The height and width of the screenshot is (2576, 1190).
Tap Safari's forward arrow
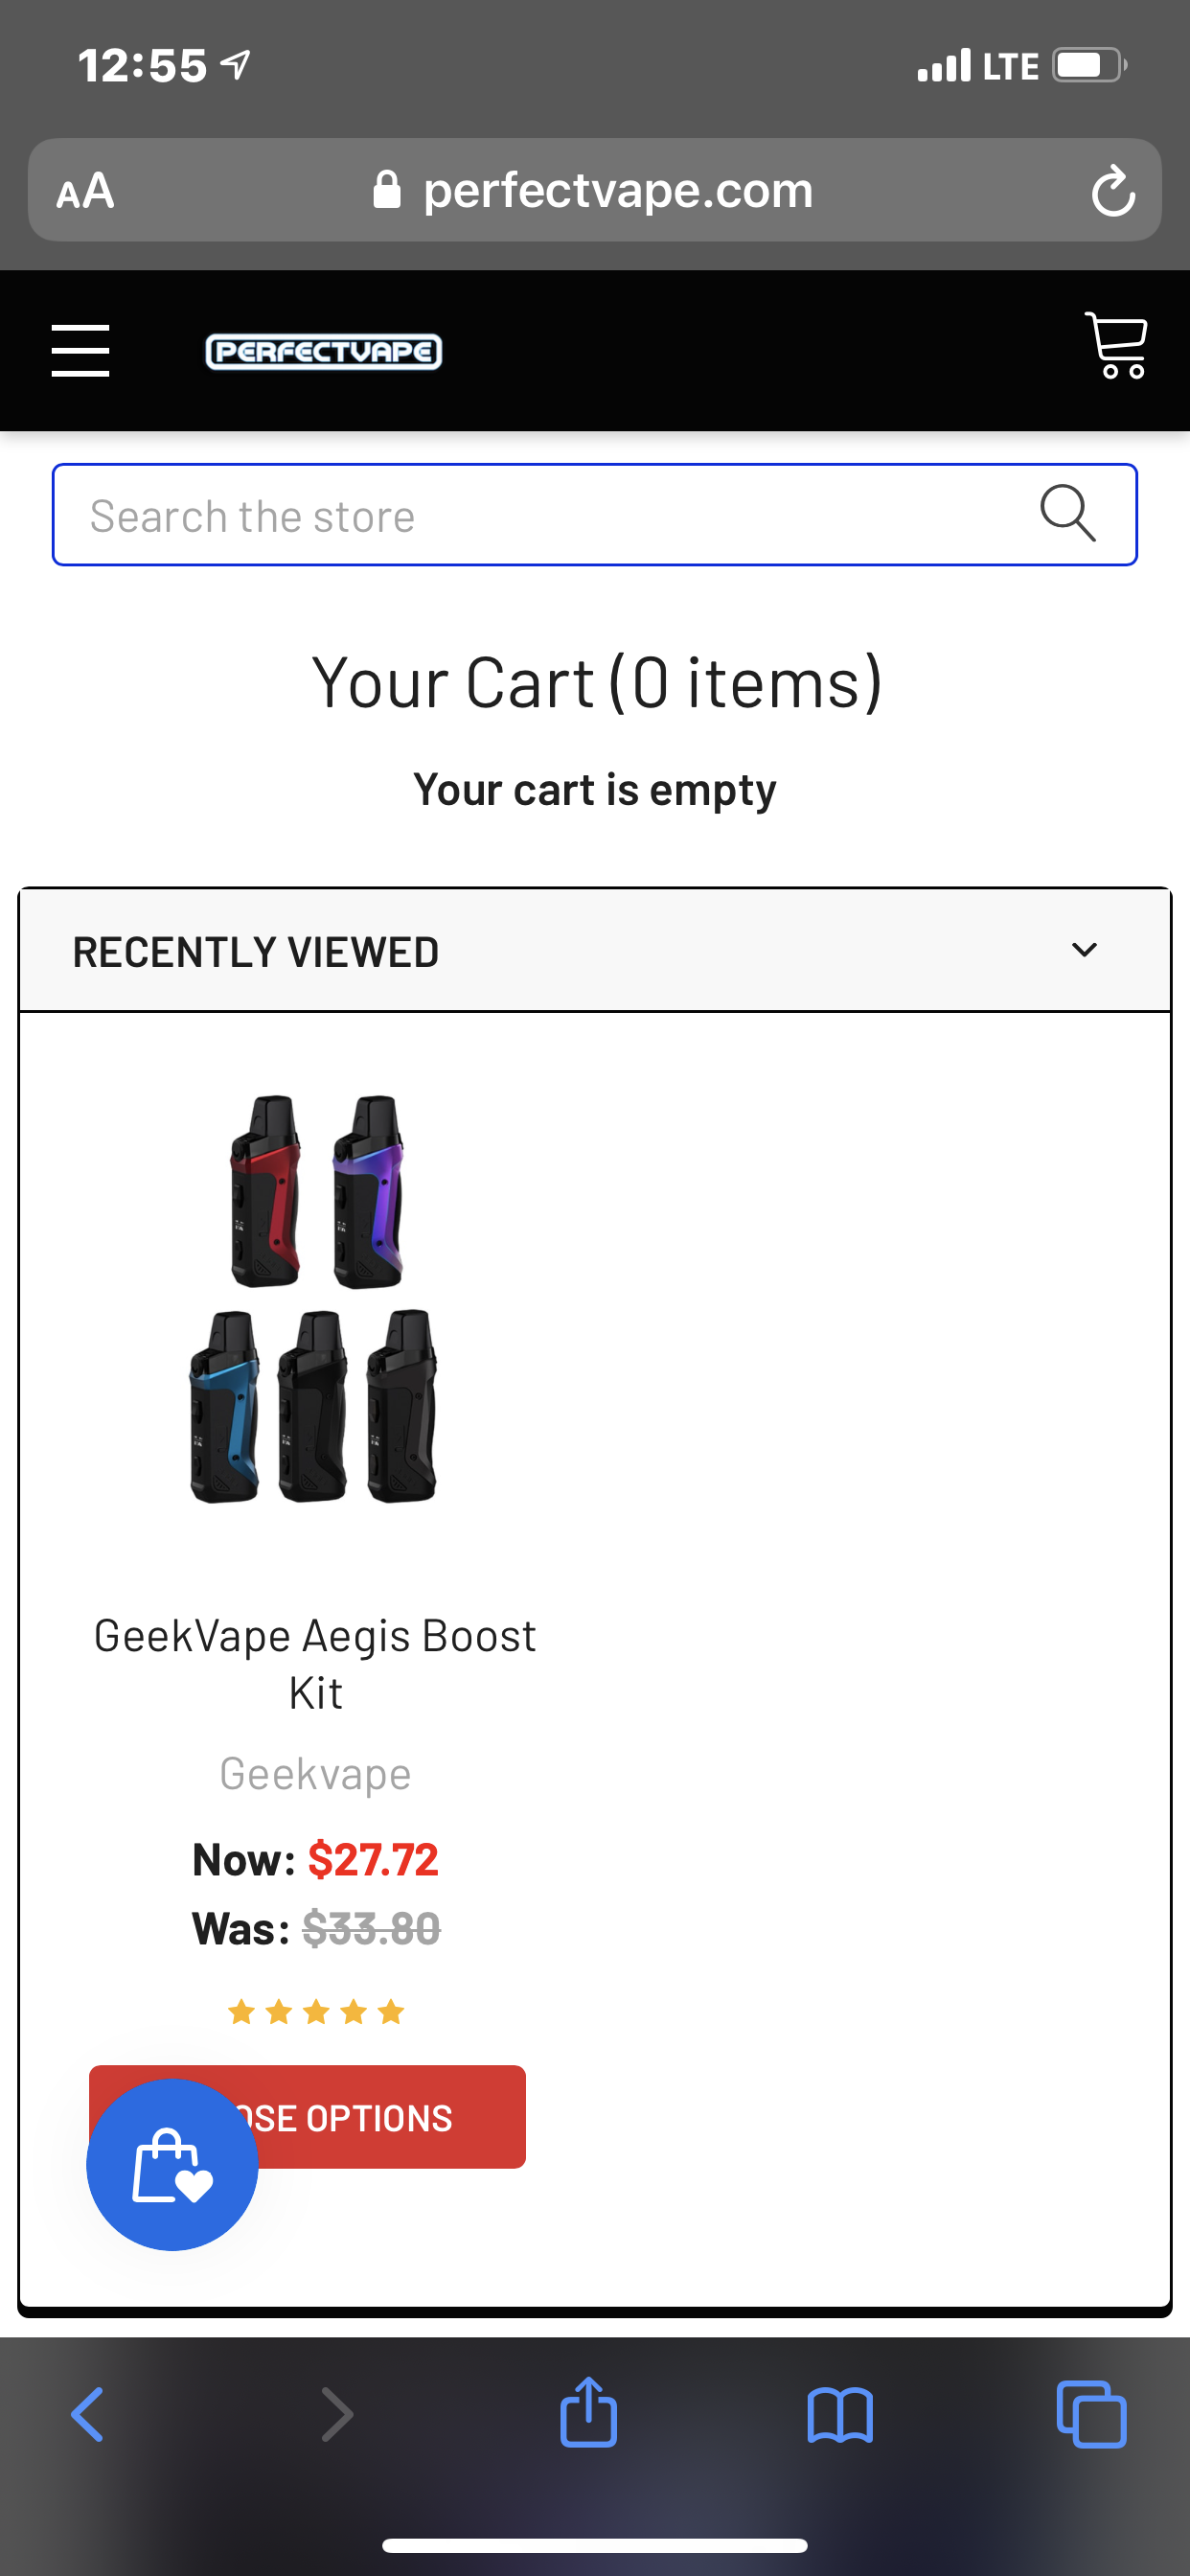click(x=337, y=2414)
